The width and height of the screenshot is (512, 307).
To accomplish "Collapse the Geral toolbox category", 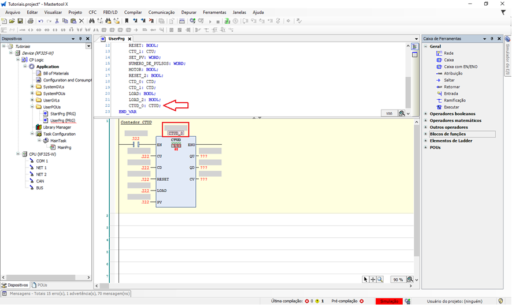I will 426,46.
